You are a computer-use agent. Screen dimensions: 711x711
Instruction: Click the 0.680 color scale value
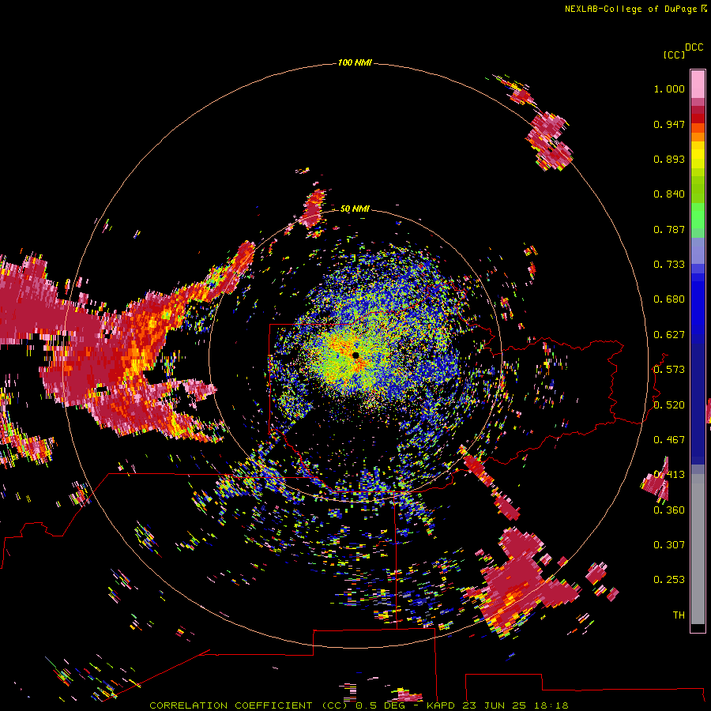point(669,299)
